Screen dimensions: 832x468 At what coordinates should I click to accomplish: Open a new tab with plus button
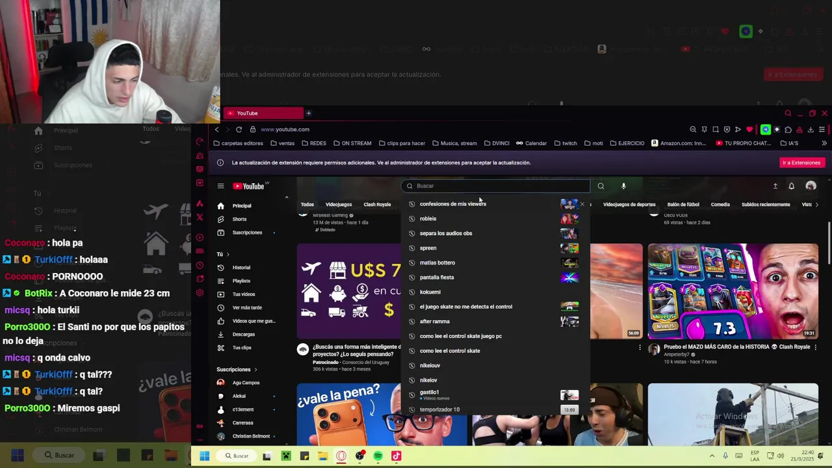coord(309,113)
